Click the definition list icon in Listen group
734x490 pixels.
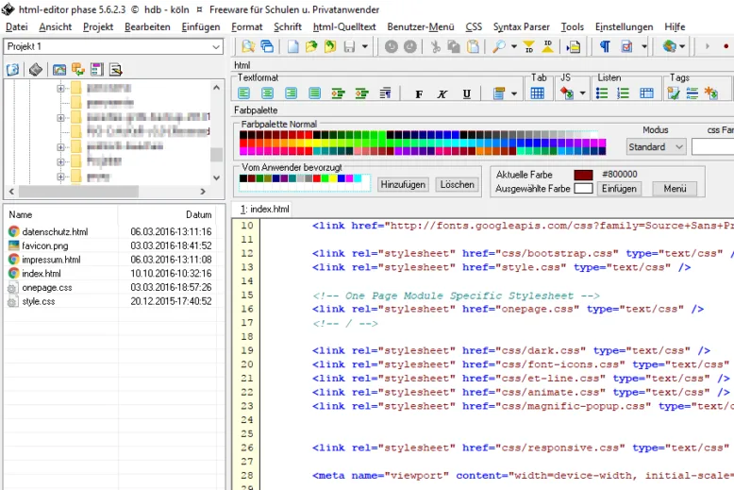pyautogui.click(x=646, y=93)
